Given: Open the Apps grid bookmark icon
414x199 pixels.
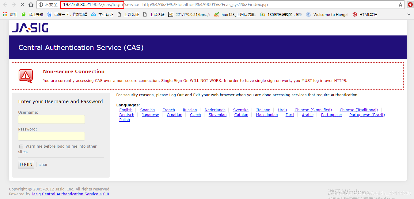Looking at the screenshot, I should [x=5, y=14].
